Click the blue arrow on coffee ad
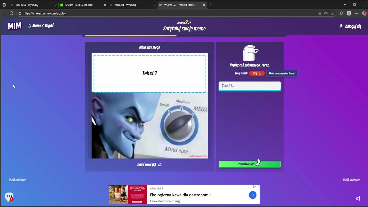 pyautogui.click(x=252, y=195)
